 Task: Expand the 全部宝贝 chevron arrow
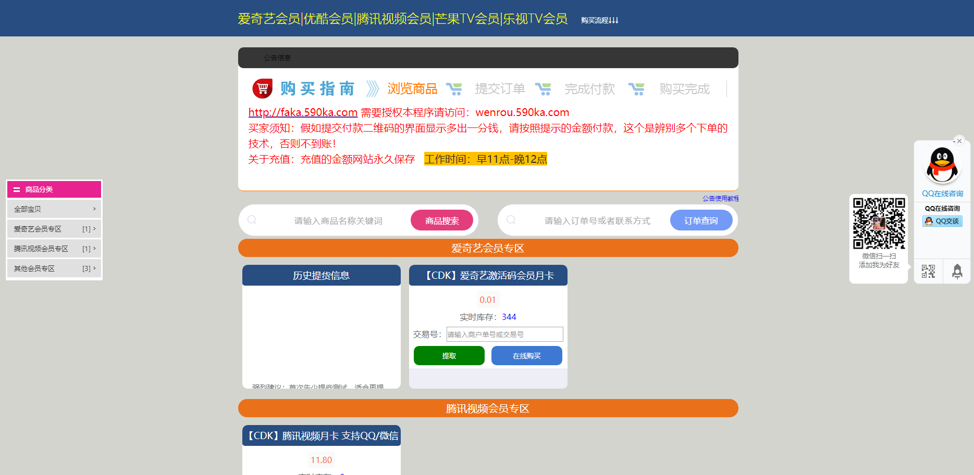(x=94, y=209)
